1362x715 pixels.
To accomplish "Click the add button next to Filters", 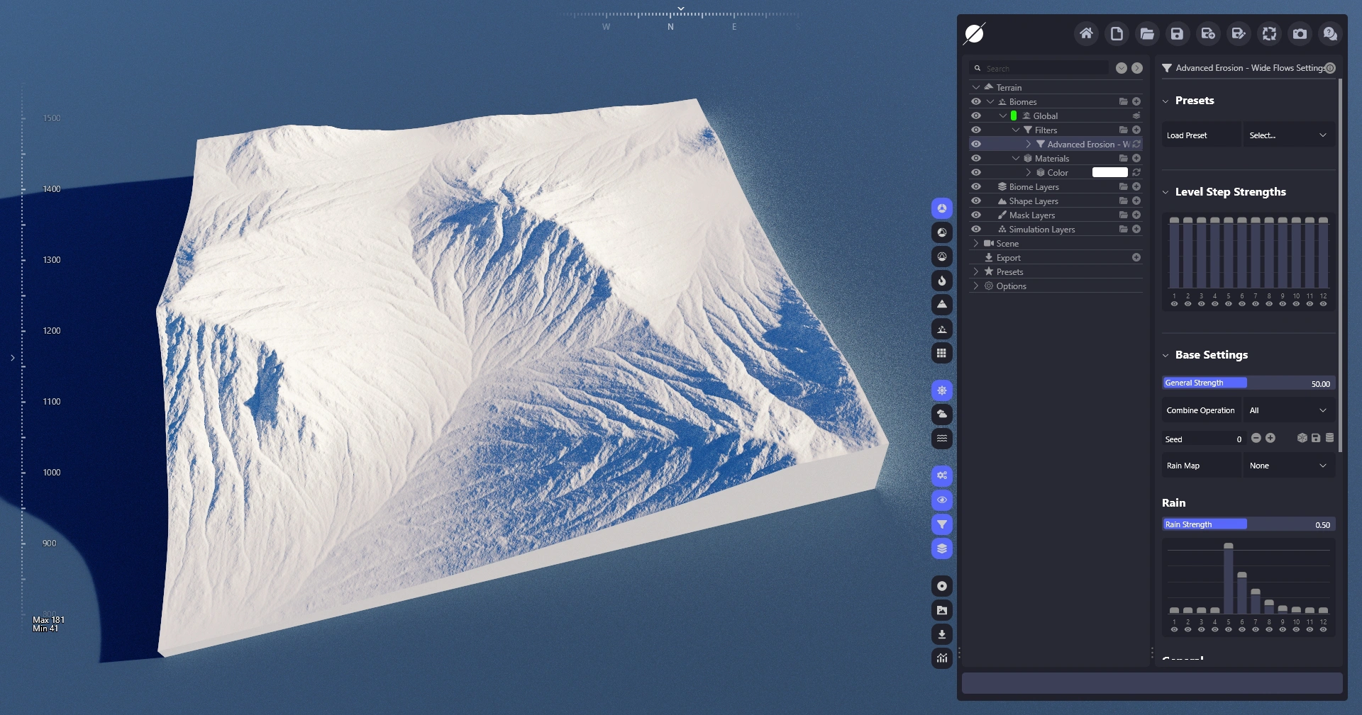I will (x=1136, y=130).
